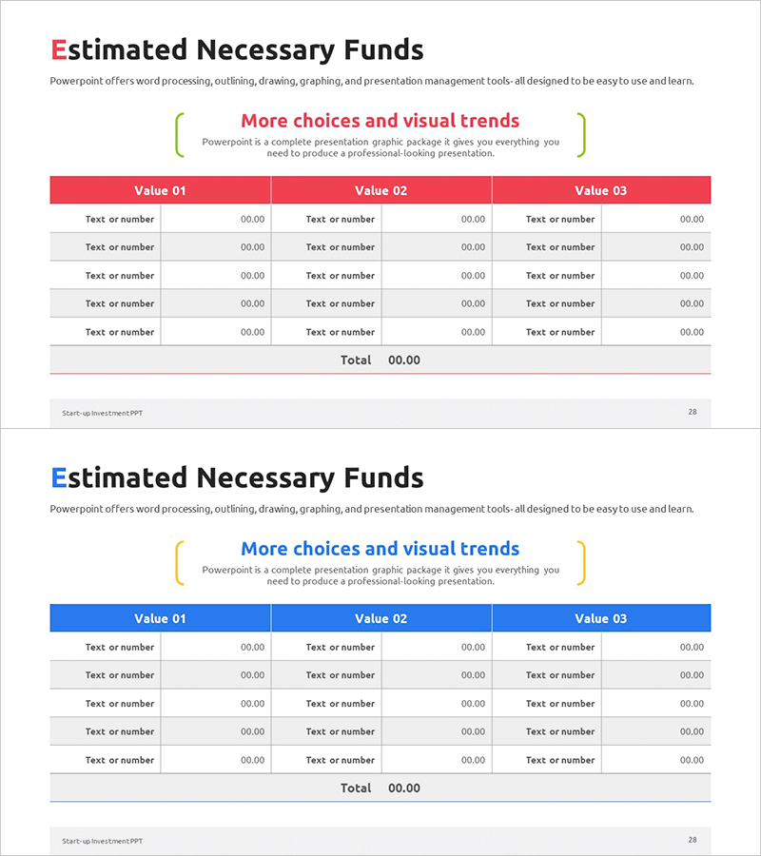The image size is (761, 856).
Task: Click the blue Value 02 header cell
Action: 380,618
